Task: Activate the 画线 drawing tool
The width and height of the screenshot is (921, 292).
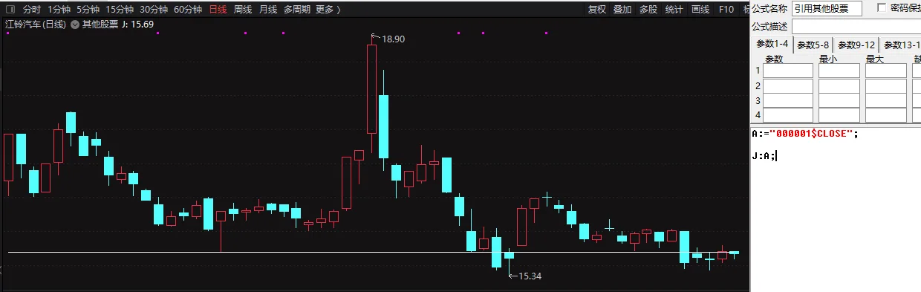Action: tap(700, 10)
